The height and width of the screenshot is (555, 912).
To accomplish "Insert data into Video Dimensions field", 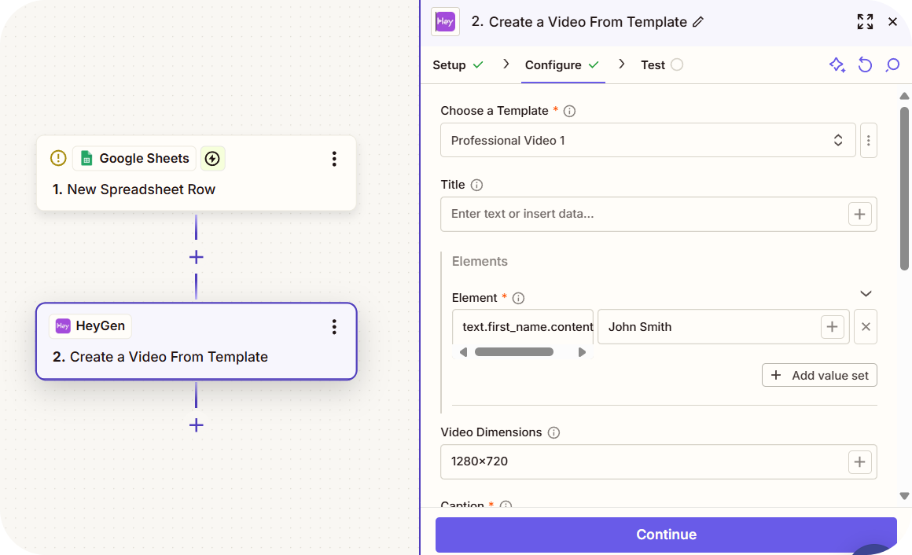I will (859, 462).
